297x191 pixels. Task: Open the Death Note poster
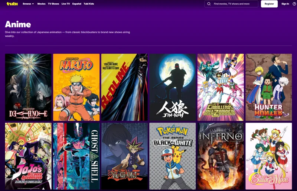[x=28, y=87]
